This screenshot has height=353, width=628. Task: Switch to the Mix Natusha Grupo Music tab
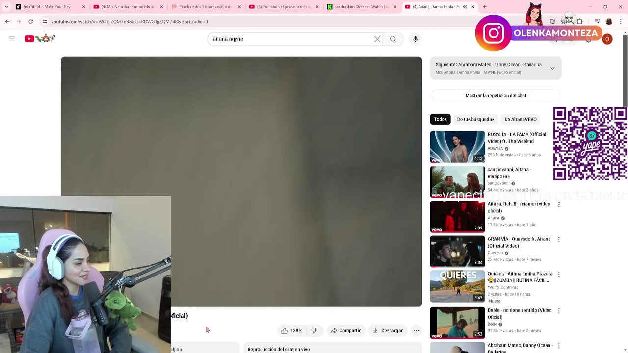pyautogui.click(x=128, y=7)
